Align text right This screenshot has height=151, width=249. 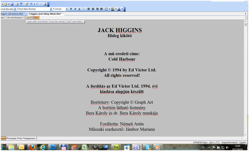[x=97, y=9]
